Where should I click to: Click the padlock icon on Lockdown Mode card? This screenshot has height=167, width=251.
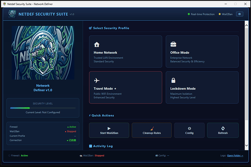coord(173,80)
